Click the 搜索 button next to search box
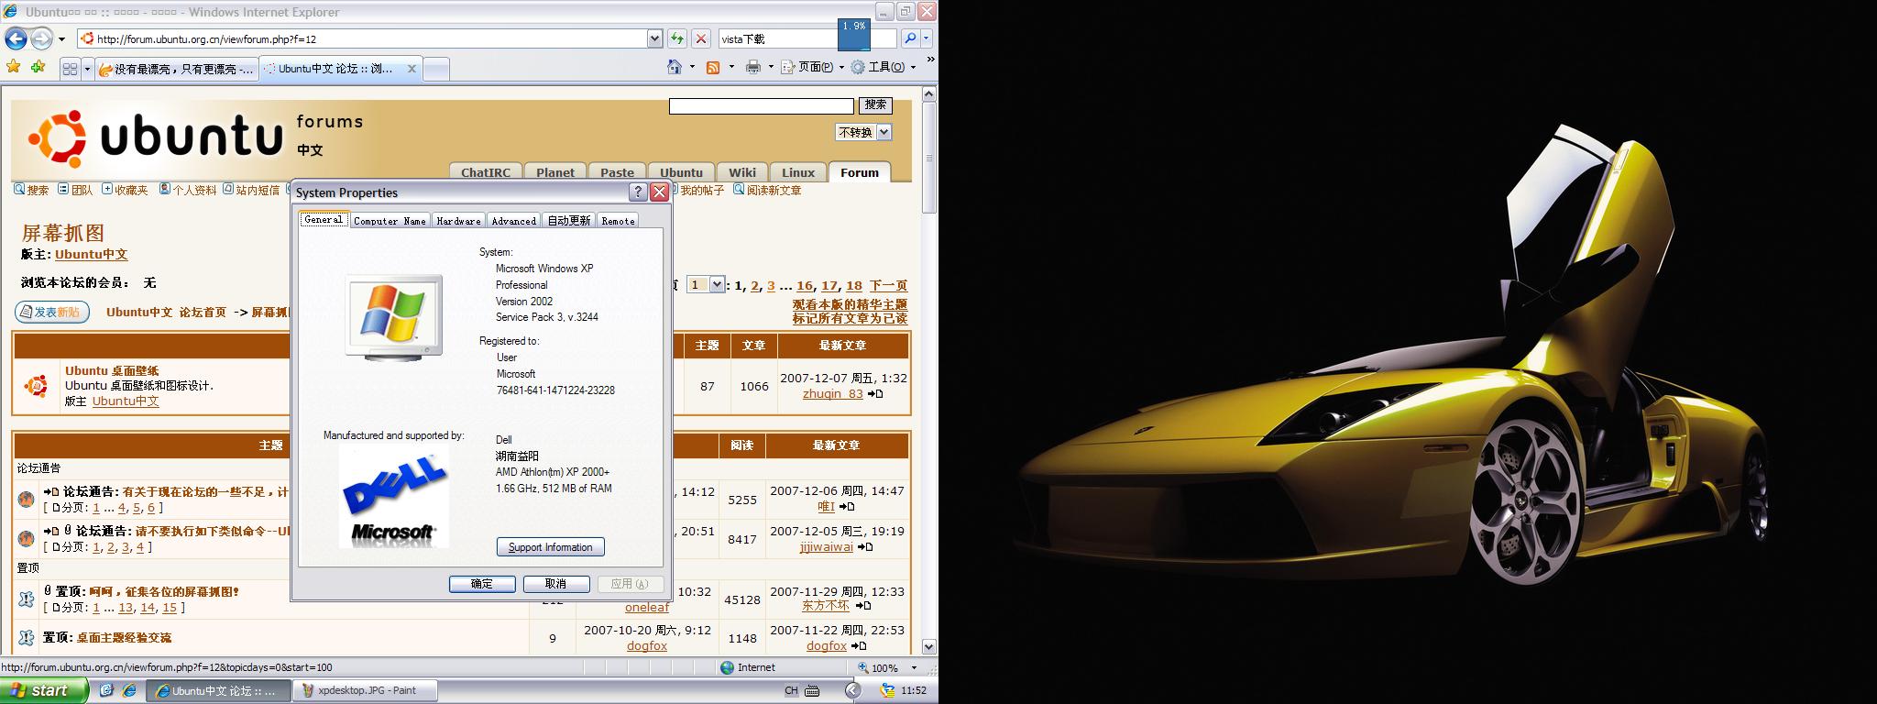This screenshot has width=1877, height=704. (875, 105)
